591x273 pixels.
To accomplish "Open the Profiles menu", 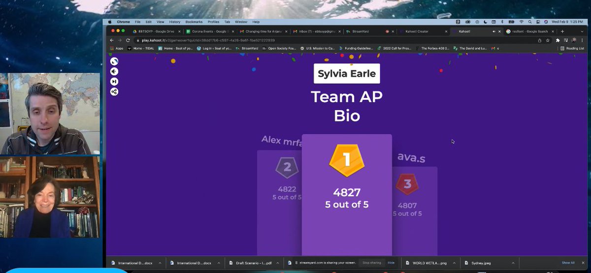I will [213, 22].
